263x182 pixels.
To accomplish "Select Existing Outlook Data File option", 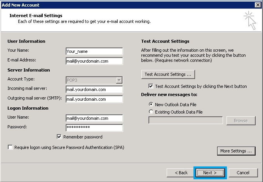I will [x=151, y=112].
